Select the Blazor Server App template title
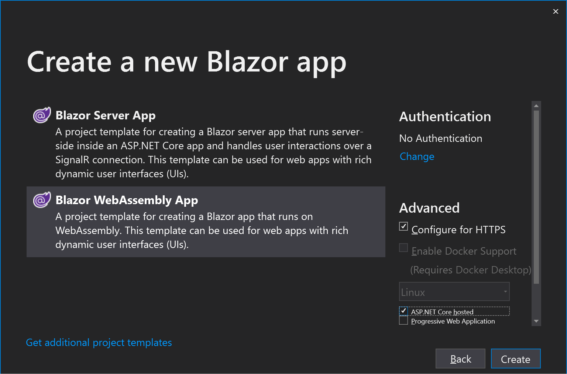This screenshot has width=567, height=374. point(106,115)
